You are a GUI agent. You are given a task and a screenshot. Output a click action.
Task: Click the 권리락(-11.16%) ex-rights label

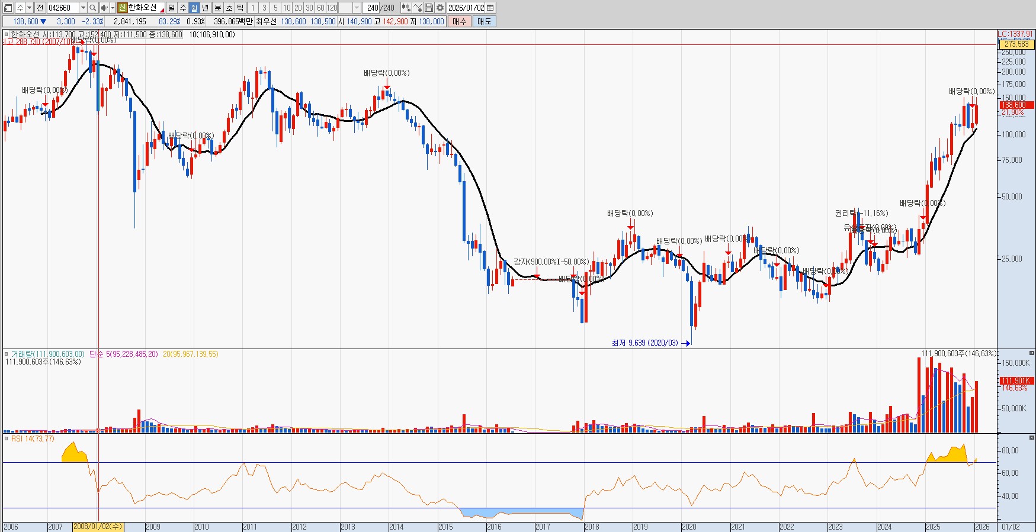[861, 213]
